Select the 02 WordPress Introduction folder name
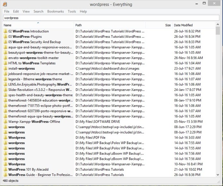223x186 pixels. pos(29,31)
